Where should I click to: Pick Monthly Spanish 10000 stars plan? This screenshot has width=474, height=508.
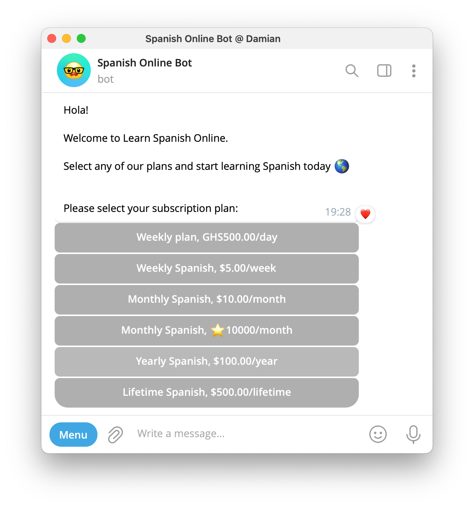click(207, 331)
